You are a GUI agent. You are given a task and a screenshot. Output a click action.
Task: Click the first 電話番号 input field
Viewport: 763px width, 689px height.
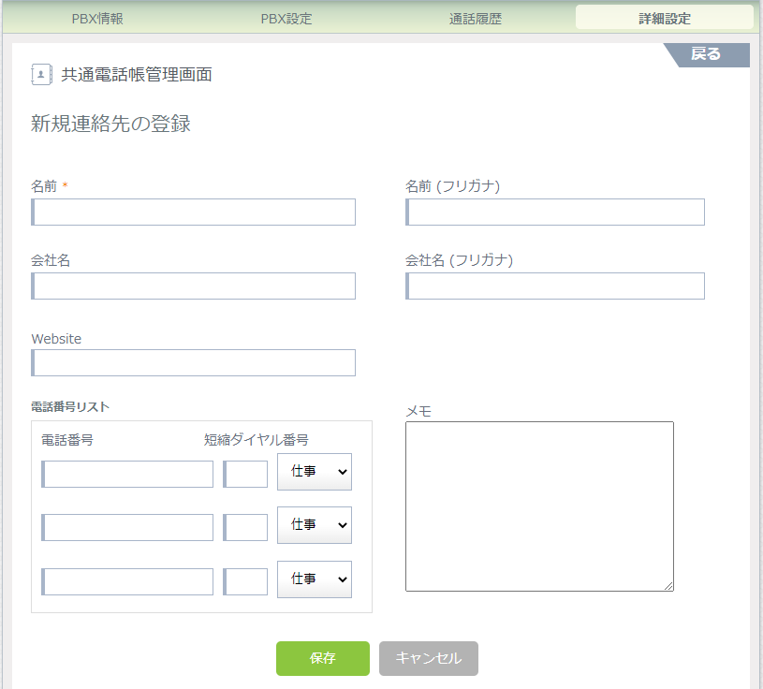128,475
